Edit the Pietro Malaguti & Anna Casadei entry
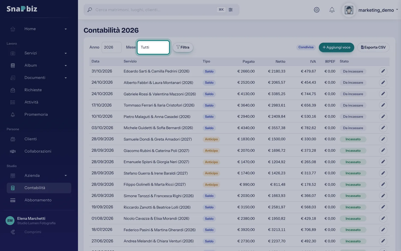 click(x=383, y=116)
